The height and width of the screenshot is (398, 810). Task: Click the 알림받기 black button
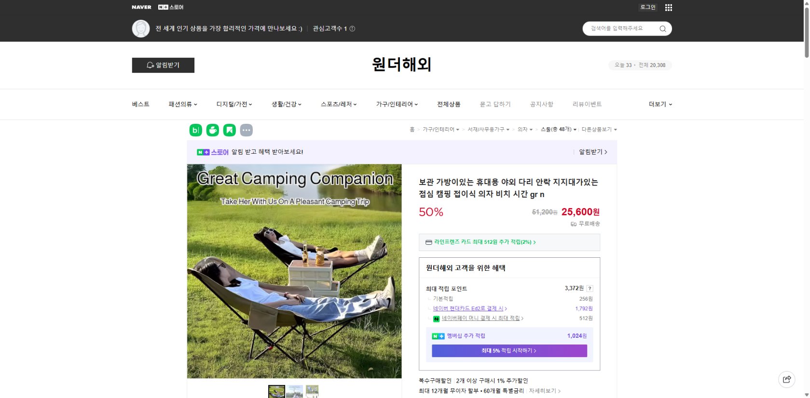[163, 65]
